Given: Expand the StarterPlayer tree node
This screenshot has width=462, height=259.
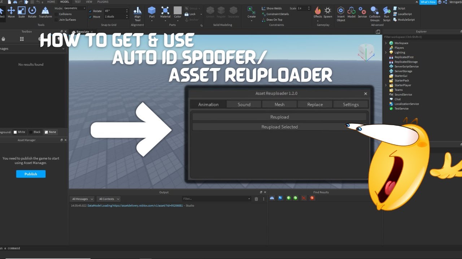Looking at the screenshot, I should tap(386, 85).
